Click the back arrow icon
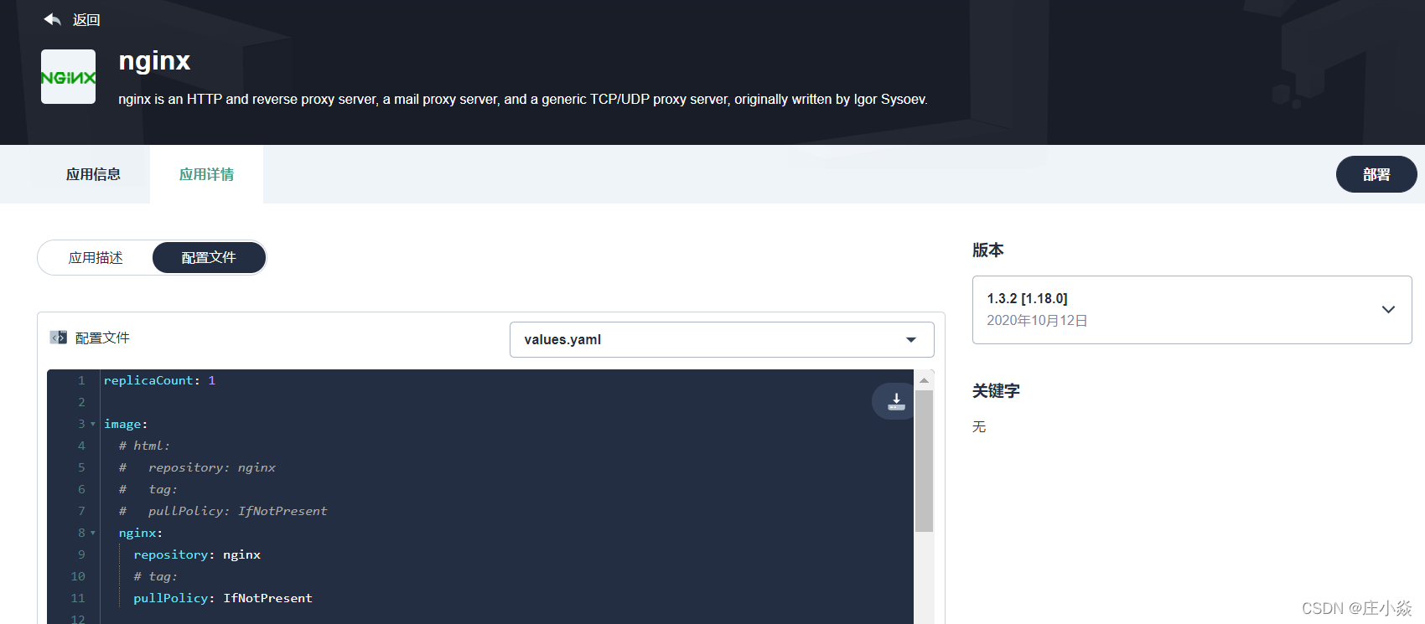This screenshot has width=1425, height=624. click(53, 19)
